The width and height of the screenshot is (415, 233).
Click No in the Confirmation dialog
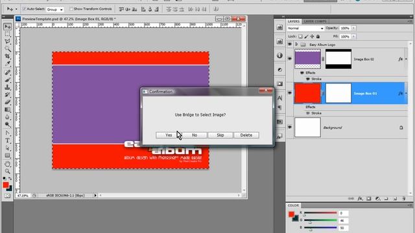point(195,135)
